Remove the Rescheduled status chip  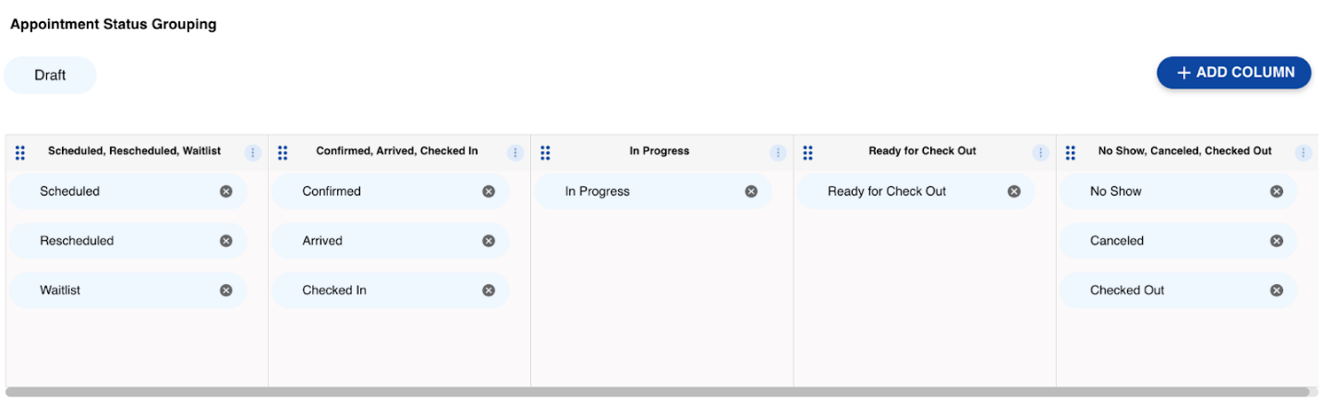(x=226, y=241)
